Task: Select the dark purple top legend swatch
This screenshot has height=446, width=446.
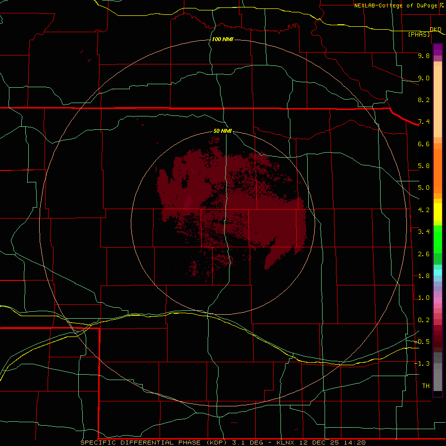Action: [x=438, y=50]
